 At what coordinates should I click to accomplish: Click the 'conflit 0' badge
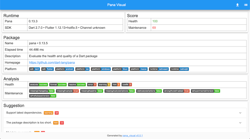pos(127,85)
